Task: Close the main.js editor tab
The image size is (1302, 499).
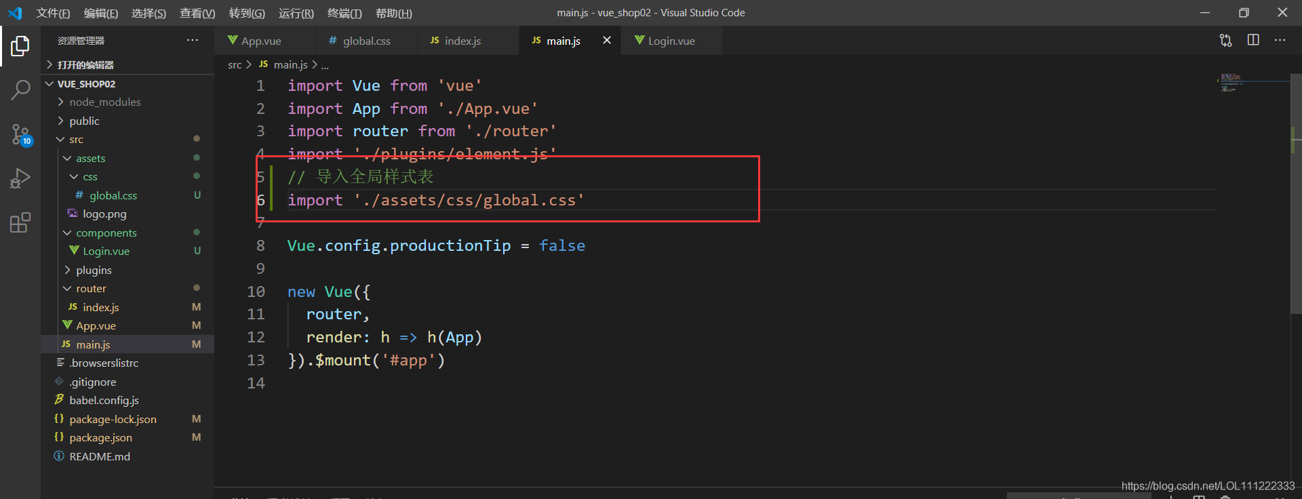Action: [x=607, y=41]
